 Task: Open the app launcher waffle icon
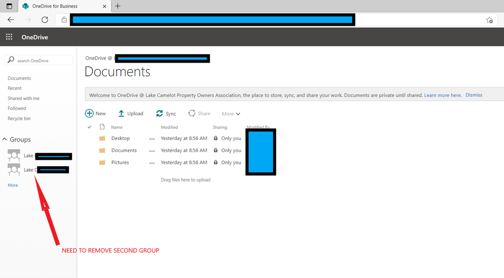point(9,37)
